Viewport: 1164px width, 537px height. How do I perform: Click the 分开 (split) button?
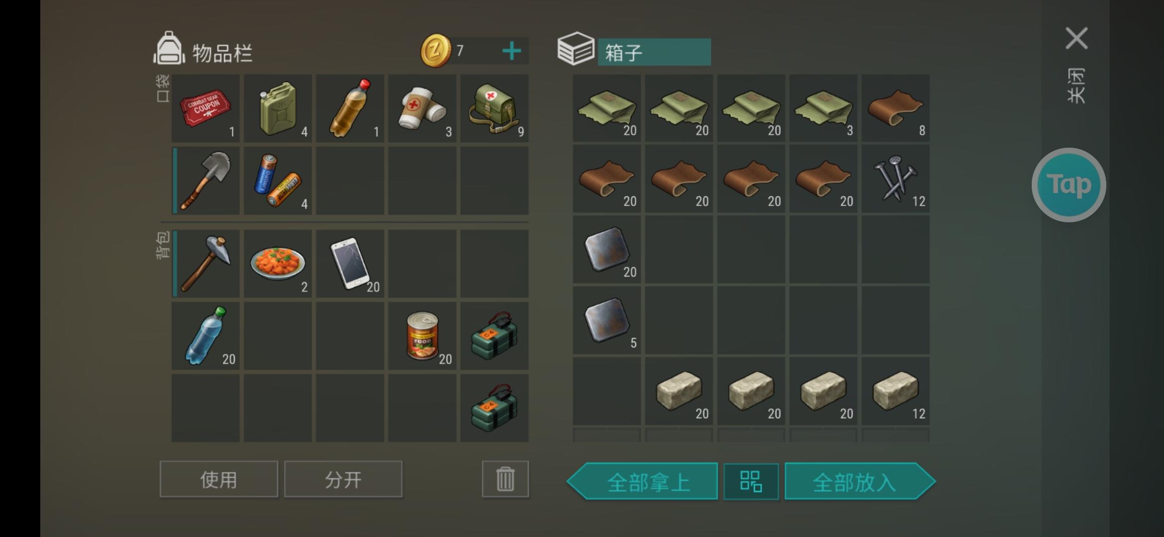tap(343, 479)
